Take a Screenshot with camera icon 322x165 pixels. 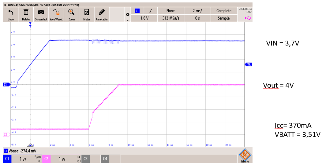tap(41, 14)
